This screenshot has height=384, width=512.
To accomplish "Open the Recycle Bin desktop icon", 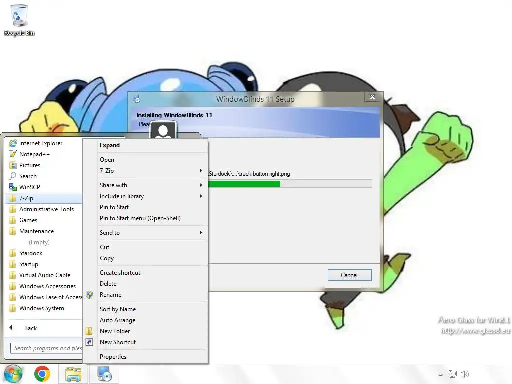I will click(x=19, y=20).
